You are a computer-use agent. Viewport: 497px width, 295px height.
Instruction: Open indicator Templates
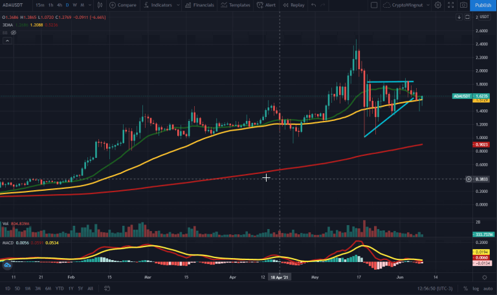[236, 5]
